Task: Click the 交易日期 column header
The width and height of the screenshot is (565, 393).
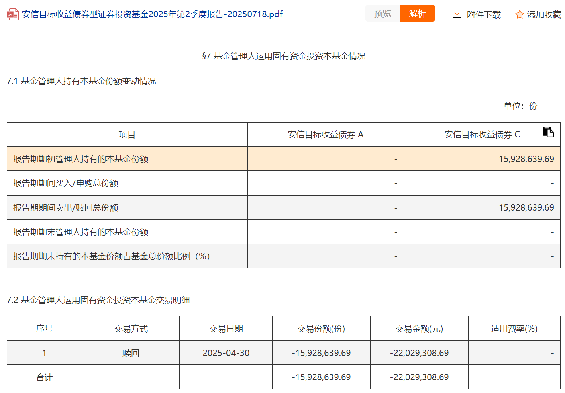Action: pyautogui.click(x=226, y=329)
